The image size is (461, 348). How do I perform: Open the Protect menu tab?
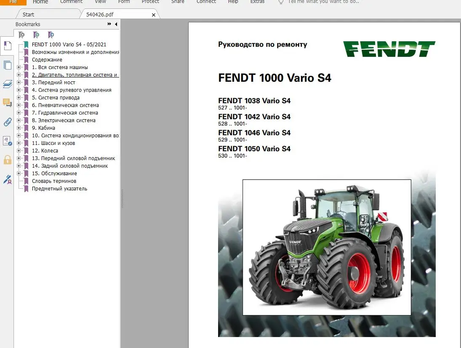pos(150,2)
